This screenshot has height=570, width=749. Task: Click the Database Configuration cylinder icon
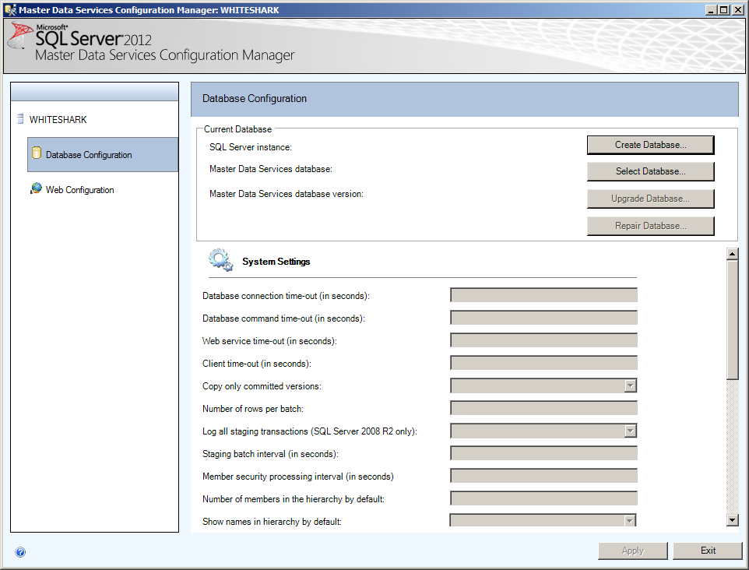coord(37,154)
